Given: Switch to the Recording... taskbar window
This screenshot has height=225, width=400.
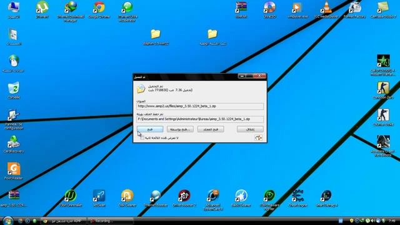Looking at the screenshot, I should click(111, 221).
